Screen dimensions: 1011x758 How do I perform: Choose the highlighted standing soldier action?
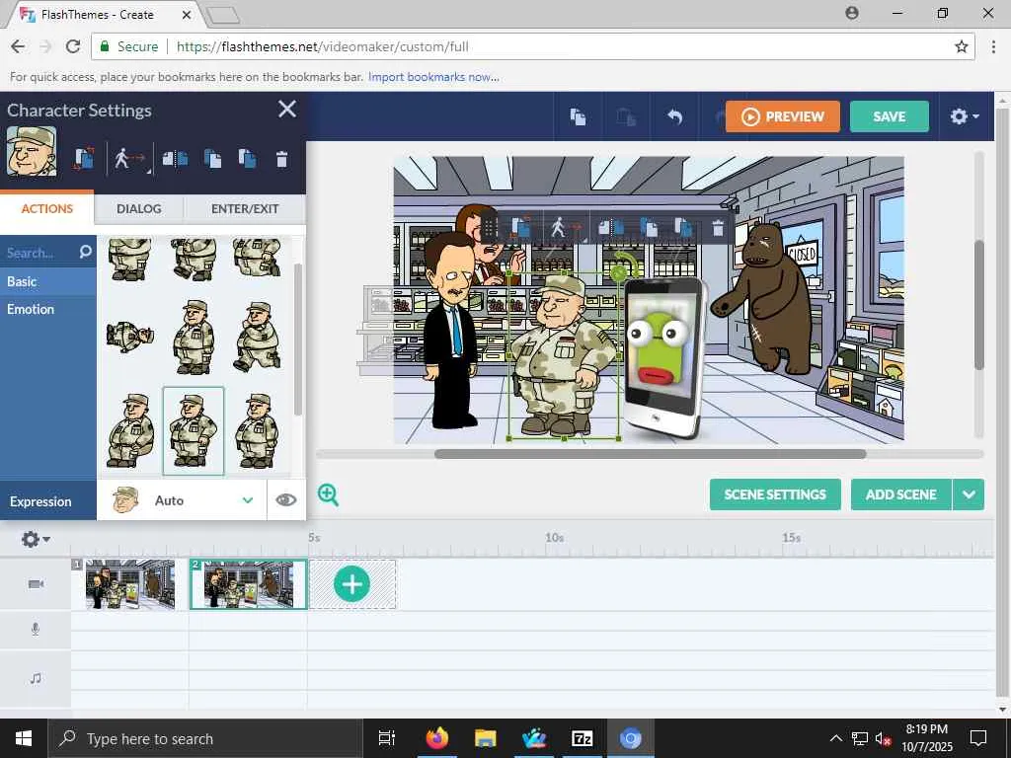tap(194, 431)
